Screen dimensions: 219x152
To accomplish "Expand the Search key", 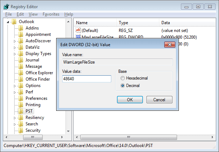I will click(x=15, y=124).
